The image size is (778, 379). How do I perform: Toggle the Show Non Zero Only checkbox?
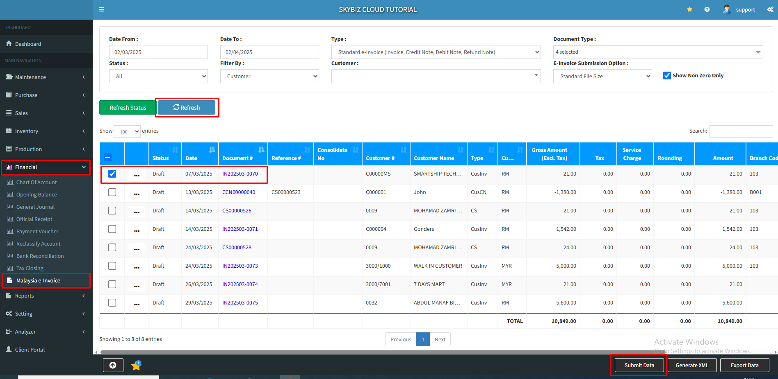[667, 76]
